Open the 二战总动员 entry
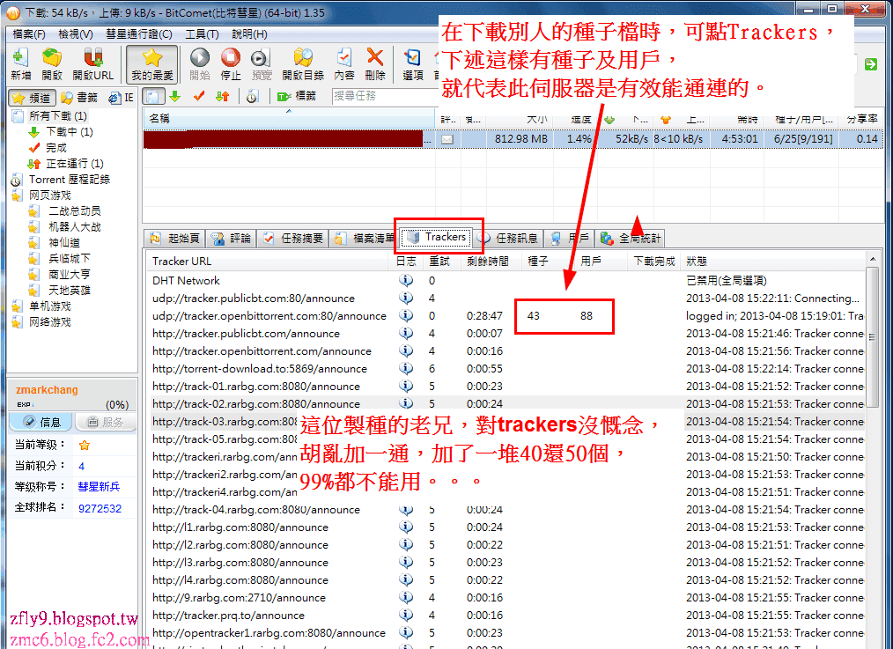The width and height of the screenshot is (893, 649). click(x=74, y=211)
